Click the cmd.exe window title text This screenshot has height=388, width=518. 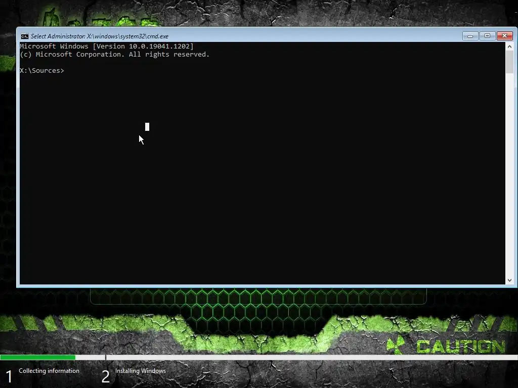pos(100,36)
